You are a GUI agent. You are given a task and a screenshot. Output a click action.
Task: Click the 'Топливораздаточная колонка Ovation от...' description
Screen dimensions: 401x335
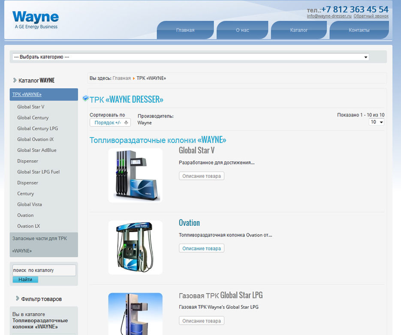[x=225, y=235]
